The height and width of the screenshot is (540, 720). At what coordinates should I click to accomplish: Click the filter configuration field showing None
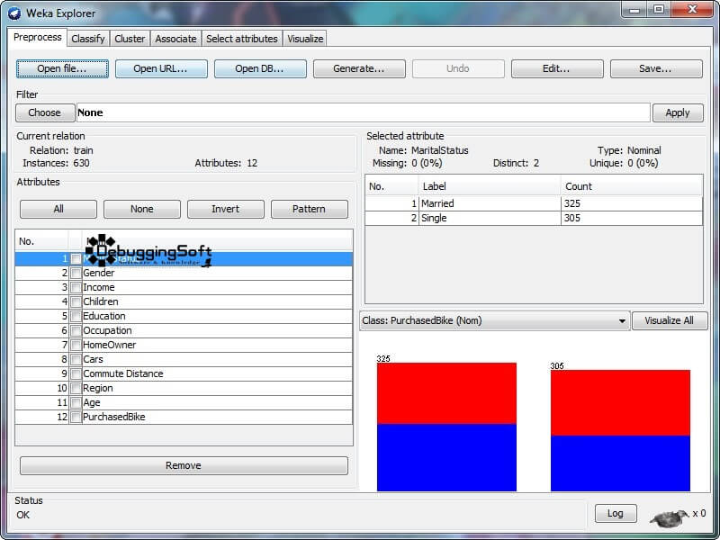364,113
